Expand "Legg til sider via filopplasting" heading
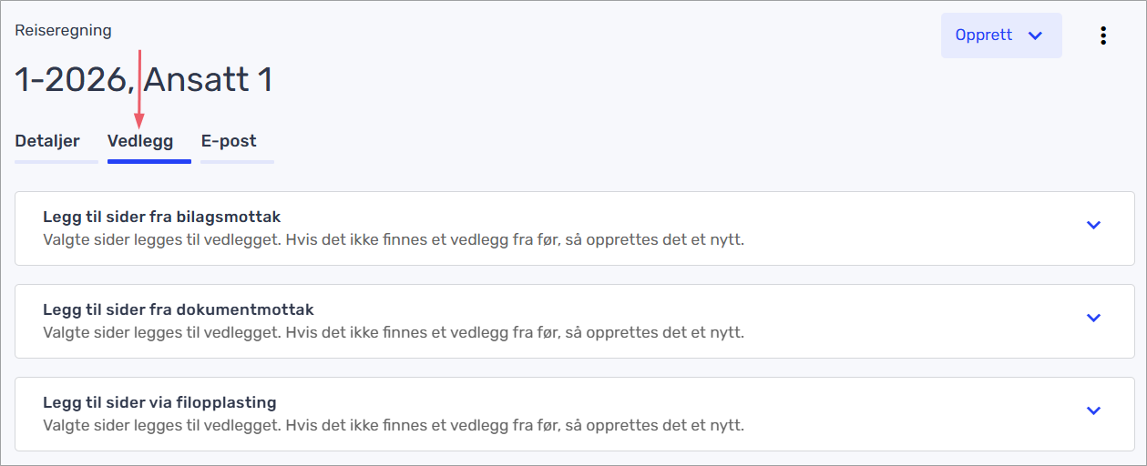 159,402
